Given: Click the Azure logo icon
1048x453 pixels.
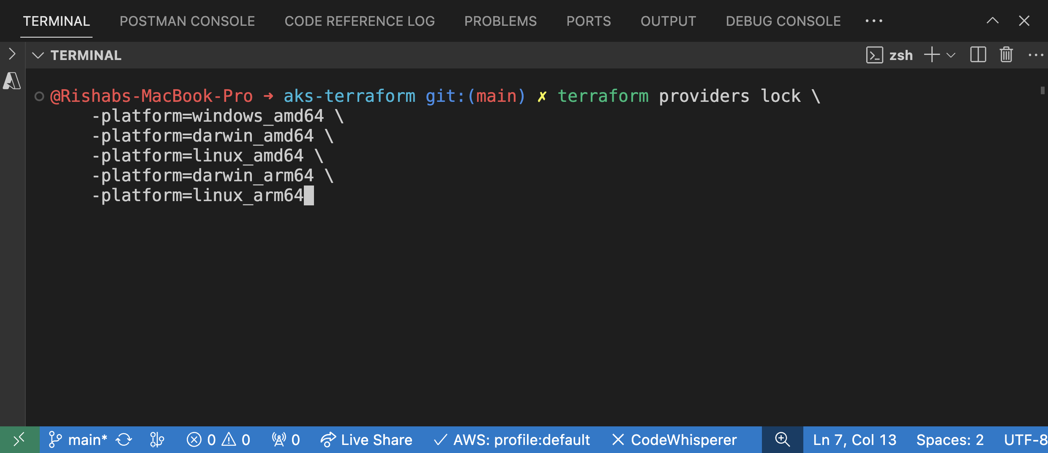Looking at the screenshot, I should click(x=12, y=81).
